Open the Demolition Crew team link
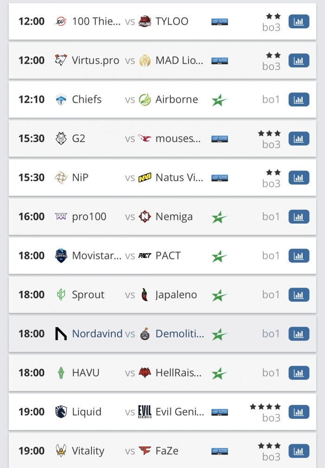The image size is (325, 468). tap(180, 333)
